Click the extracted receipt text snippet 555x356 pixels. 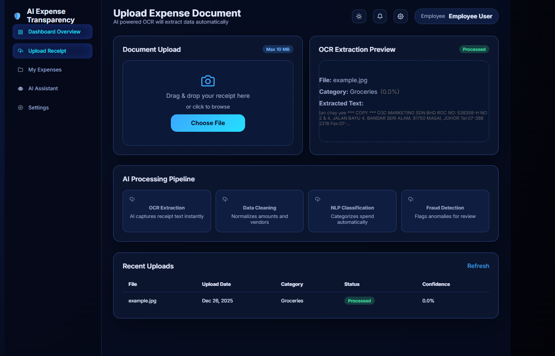(x=403, y=118)
